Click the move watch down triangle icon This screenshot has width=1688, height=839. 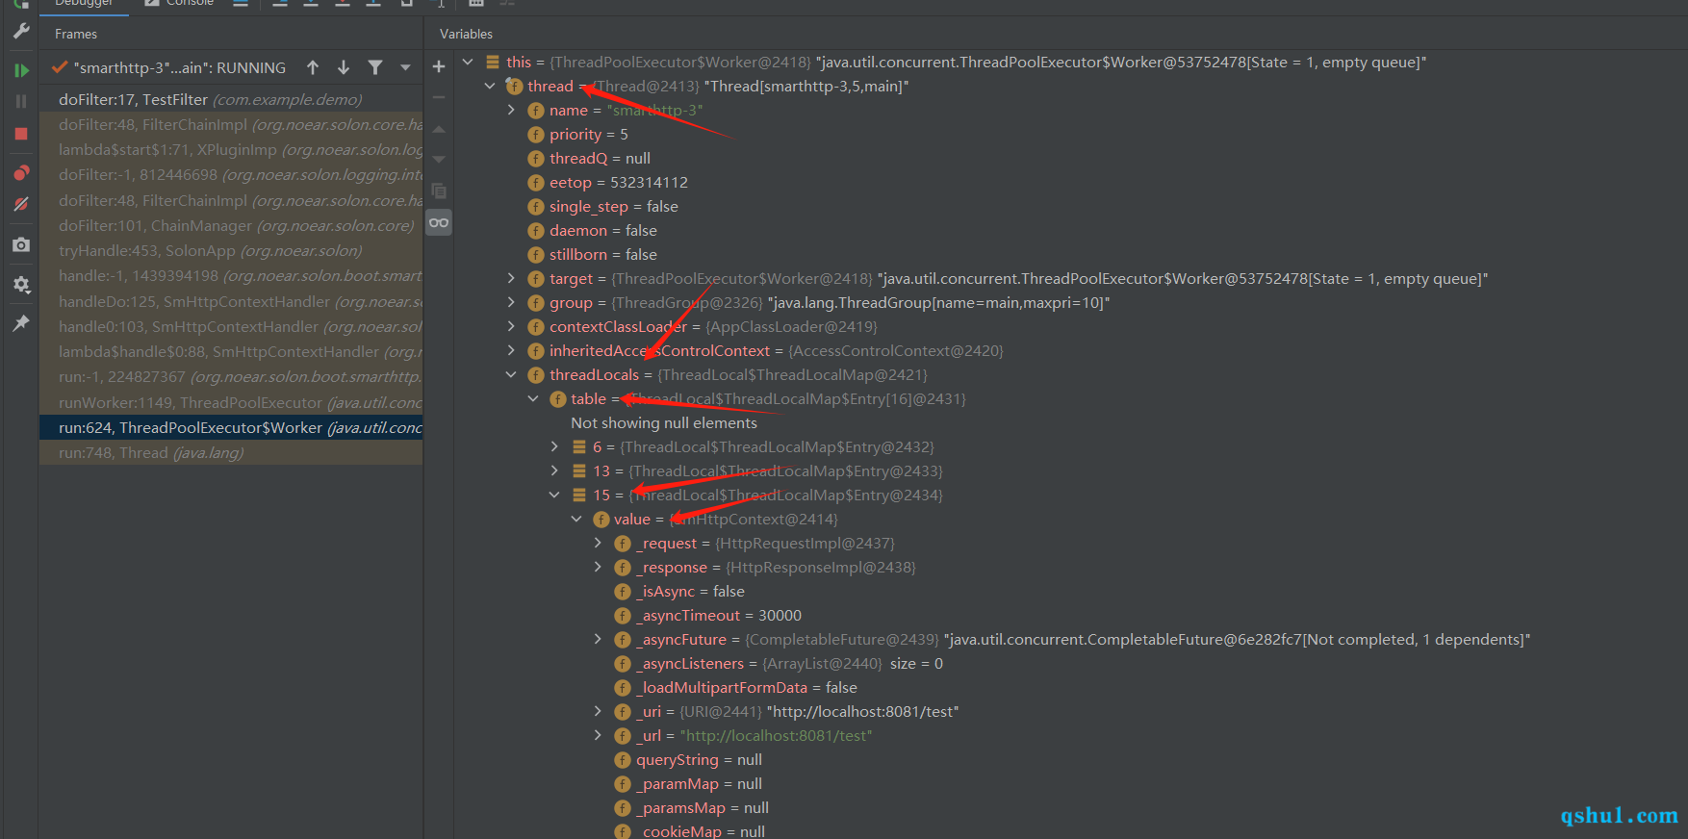click(439, 160)
